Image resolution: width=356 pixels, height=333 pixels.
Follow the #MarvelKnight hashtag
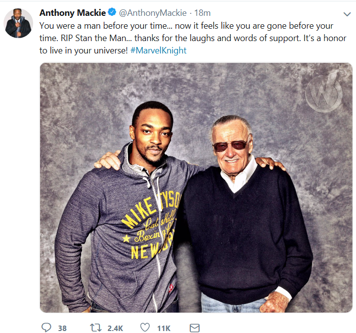[x=159, y=50]
